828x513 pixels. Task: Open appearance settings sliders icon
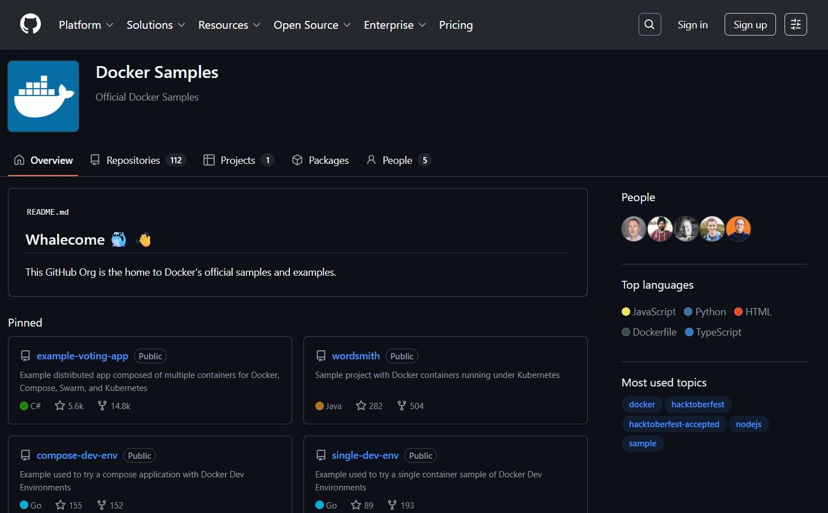(795, 24)
